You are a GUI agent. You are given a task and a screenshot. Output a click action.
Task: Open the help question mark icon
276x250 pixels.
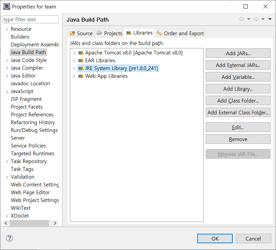tap(9, 238)
